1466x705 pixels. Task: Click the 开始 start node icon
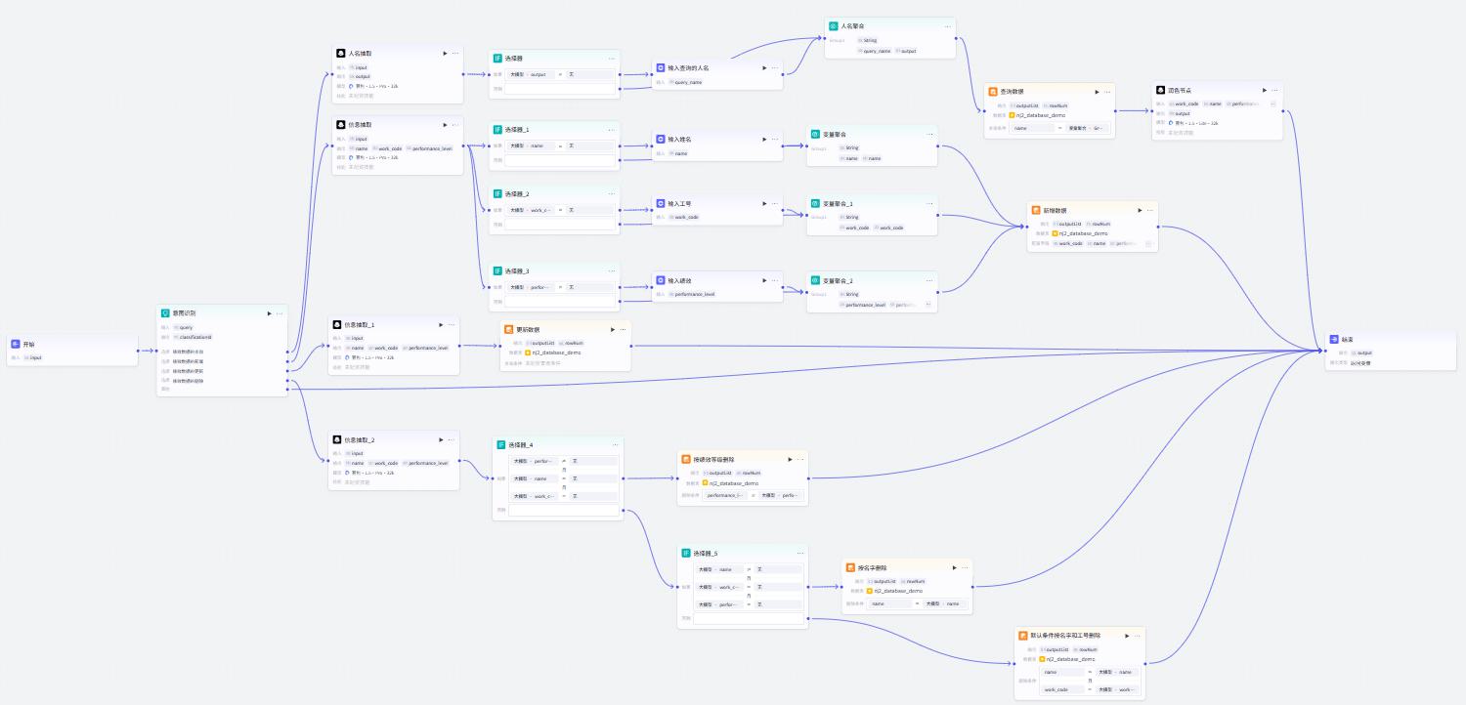coord(16,345)
